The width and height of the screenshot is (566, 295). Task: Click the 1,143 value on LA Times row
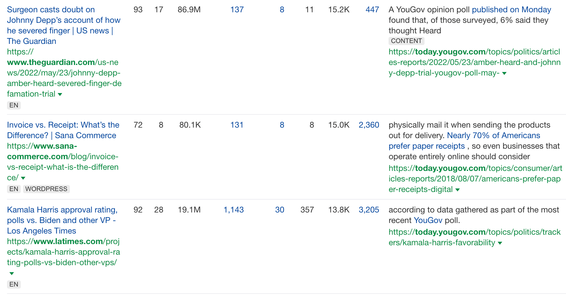(233, 210)
